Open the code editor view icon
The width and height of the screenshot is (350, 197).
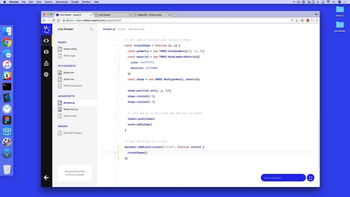coord(46,41)
